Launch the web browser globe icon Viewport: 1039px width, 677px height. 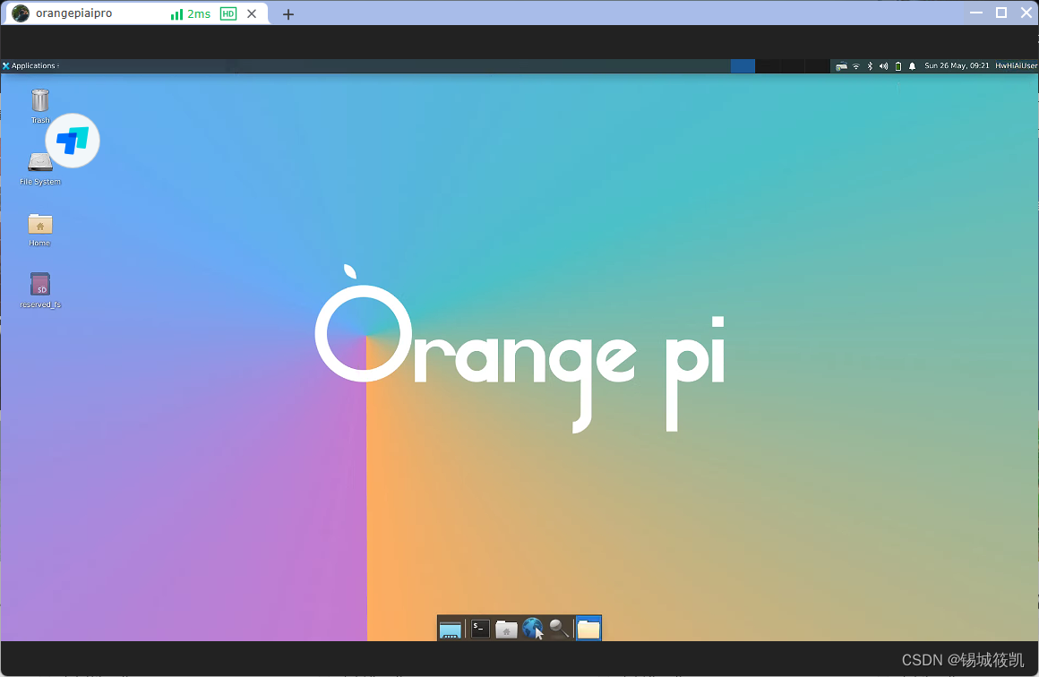point(532,628)
